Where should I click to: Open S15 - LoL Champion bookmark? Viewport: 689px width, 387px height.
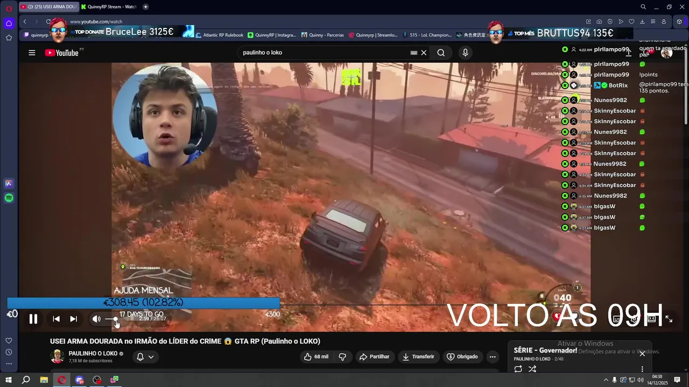(x=427, y=35)
